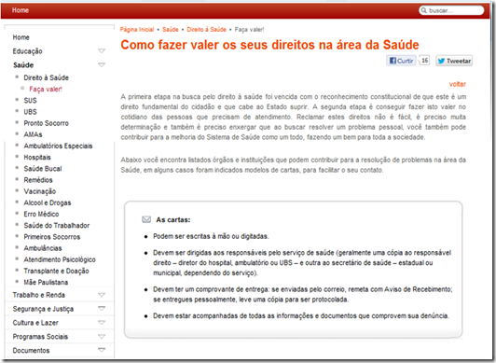Viewport: 496px width, 363px height.
Task: Expand the Documentos arrow
Action: point(102,350)
